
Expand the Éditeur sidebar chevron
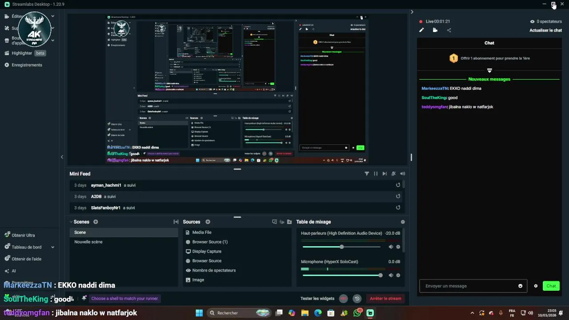[52, 16]
